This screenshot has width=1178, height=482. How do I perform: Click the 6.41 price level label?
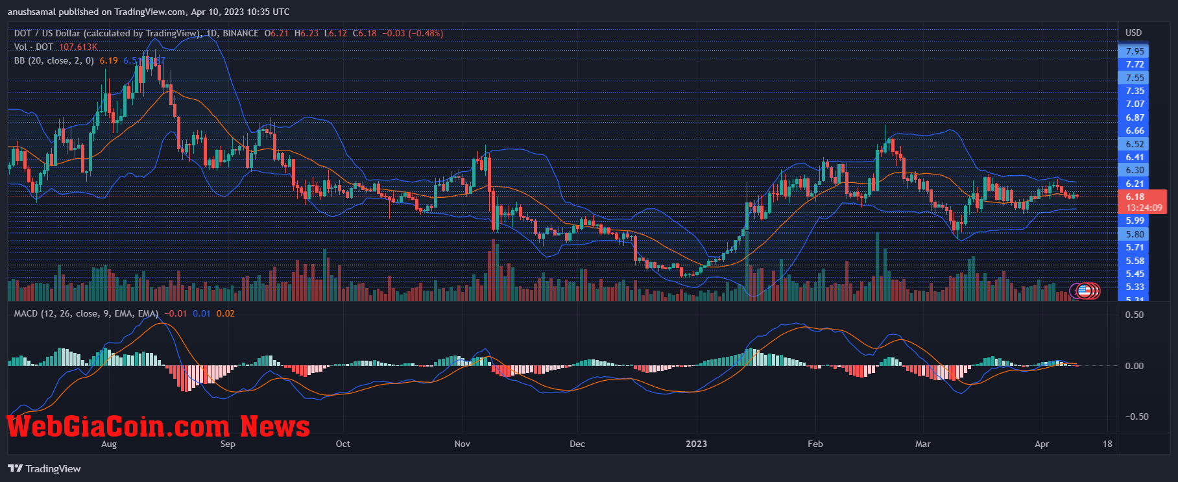pyautogui.click(x=1135, y=157)
